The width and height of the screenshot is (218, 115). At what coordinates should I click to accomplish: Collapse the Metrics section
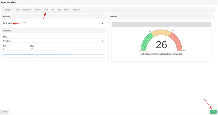point(7,17)
